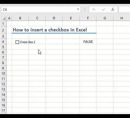This screenshot has width=130, height=118.
Task: Tick the Check Box 2 checkbox
Action: point(17,42)
